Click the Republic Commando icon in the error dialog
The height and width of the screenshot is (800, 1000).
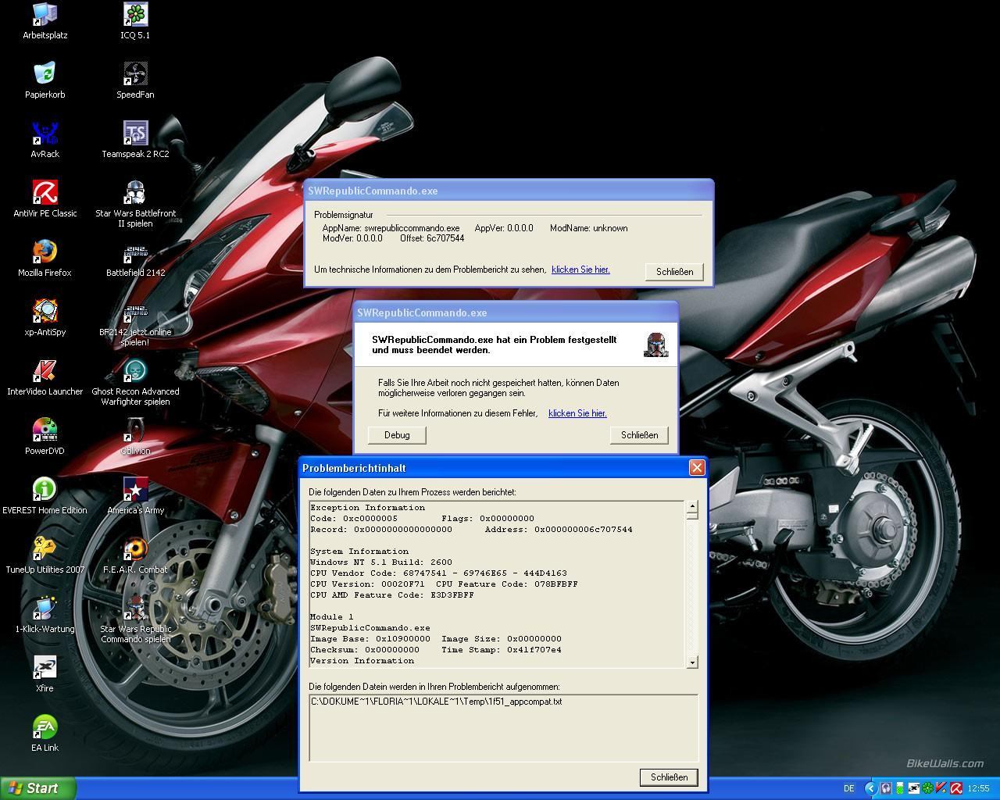pos(655,345)
